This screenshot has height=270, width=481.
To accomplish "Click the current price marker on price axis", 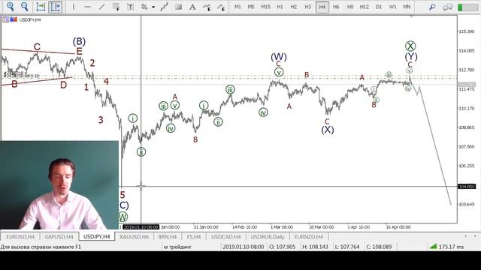I will (467, 85).
